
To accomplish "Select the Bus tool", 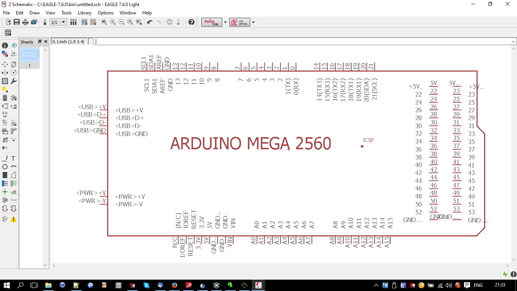I will click(x=5, y=183).
